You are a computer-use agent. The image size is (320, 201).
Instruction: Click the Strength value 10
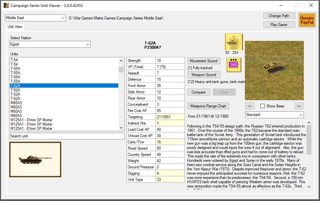click(170, 61)
